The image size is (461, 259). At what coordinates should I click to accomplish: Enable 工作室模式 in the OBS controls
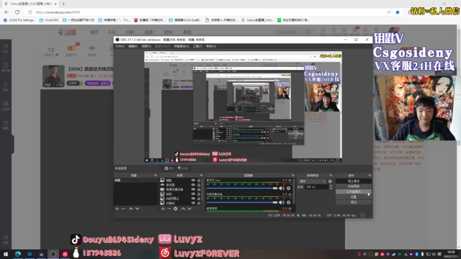(353, 192)
